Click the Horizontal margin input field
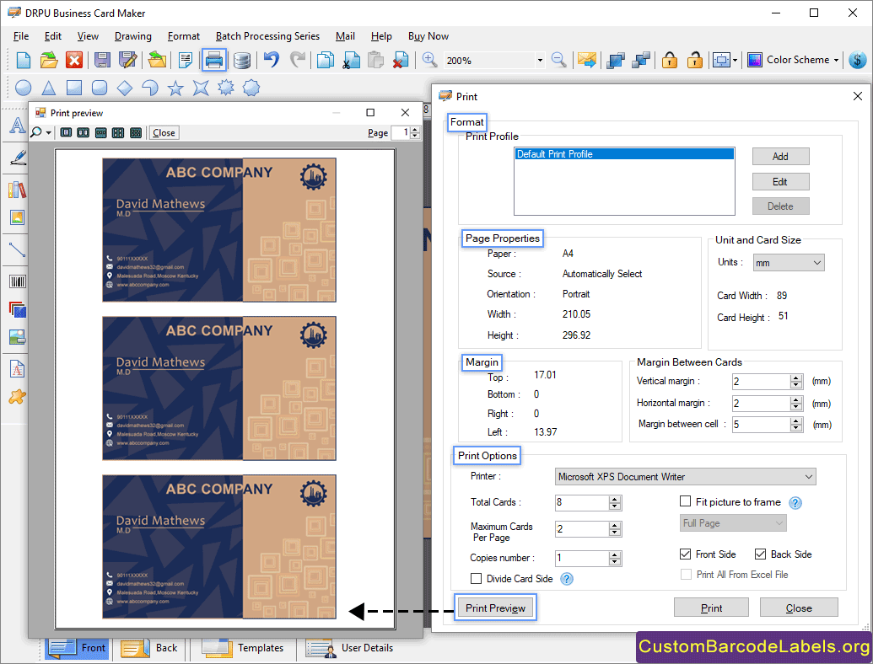 (761, 403)
